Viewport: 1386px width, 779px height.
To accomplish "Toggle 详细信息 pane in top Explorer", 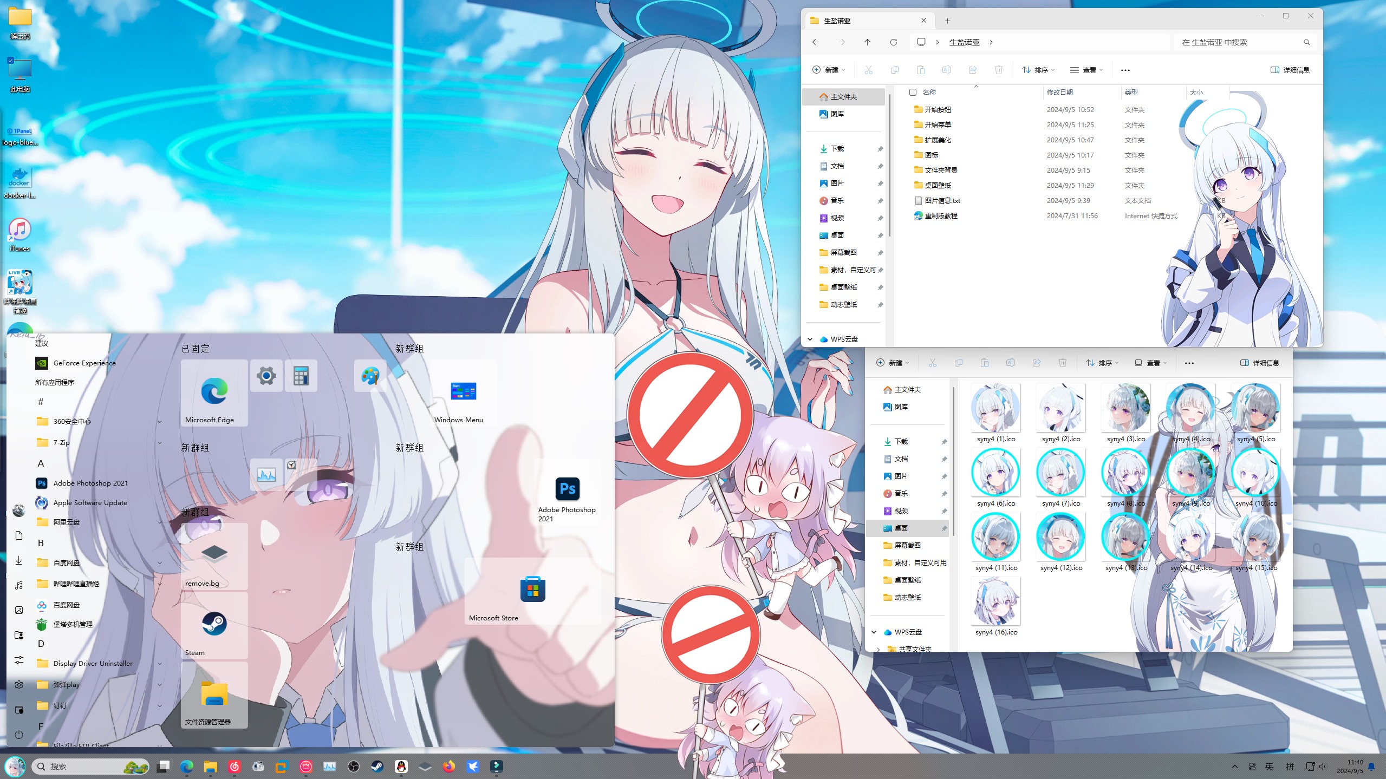I will pos(1290,70).
